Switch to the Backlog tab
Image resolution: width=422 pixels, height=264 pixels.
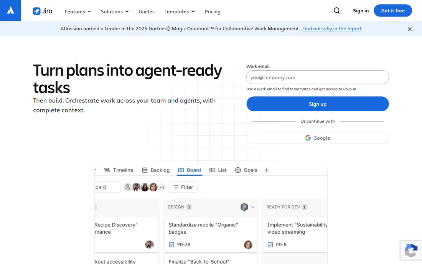coord(156,170)
